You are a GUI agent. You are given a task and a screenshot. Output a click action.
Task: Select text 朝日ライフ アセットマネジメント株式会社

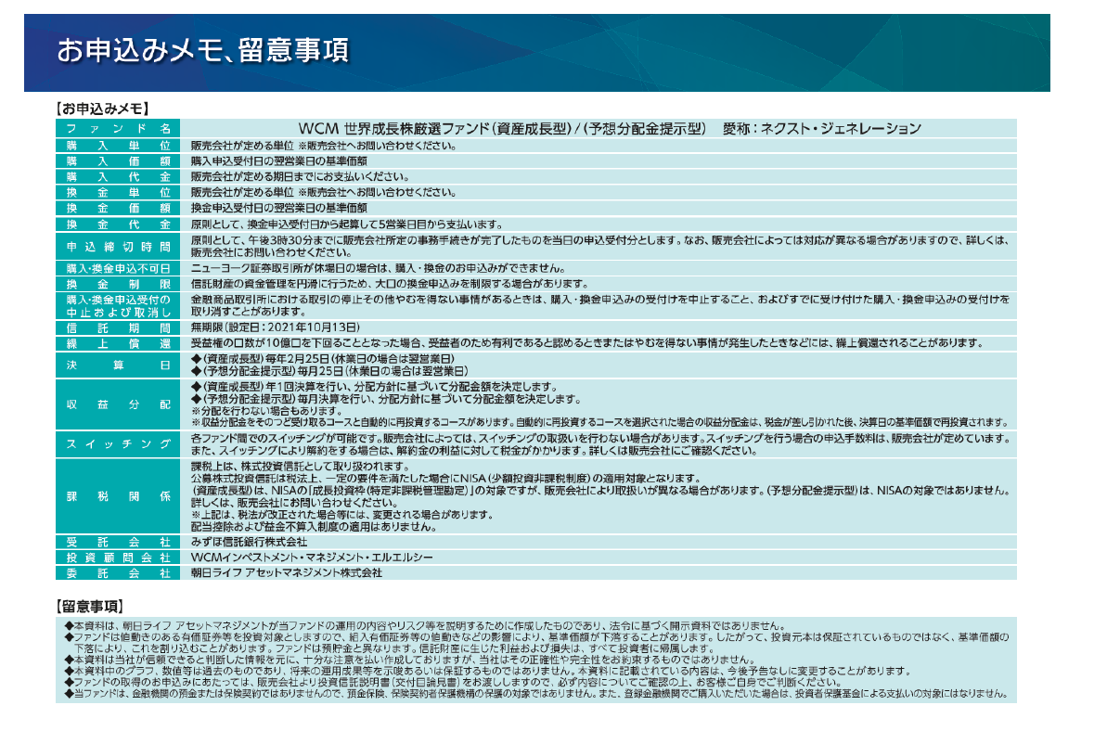click(x=287, y=573)
